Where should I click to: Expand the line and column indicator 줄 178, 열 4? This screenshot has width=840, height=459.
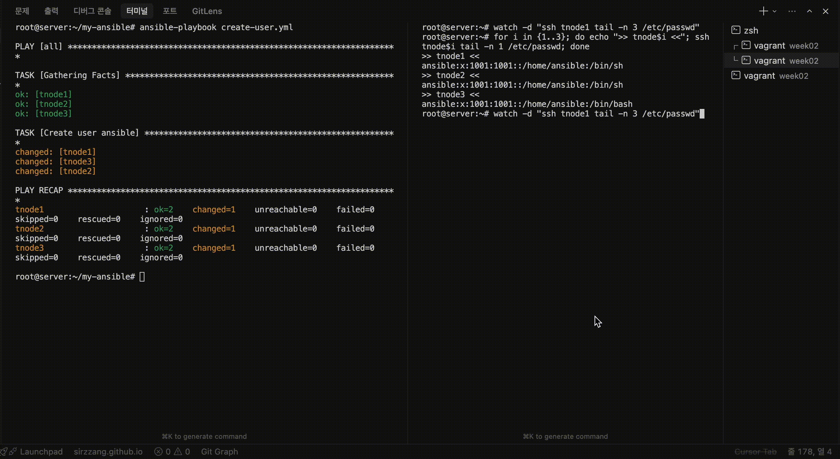(810, 451)
